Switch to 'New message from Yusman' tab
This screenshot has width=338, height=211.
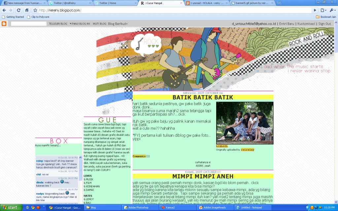[x=23, y=3]
